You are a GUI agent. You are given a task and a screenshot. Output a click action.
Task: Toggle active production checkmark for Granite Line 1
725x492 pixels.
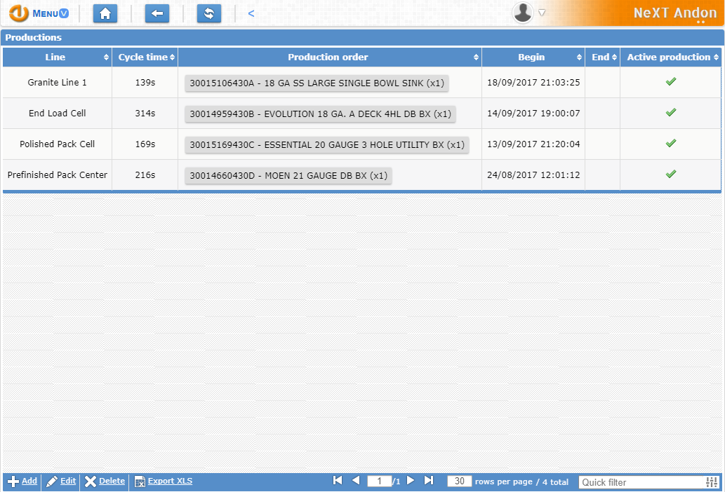(x=670, y=82)
